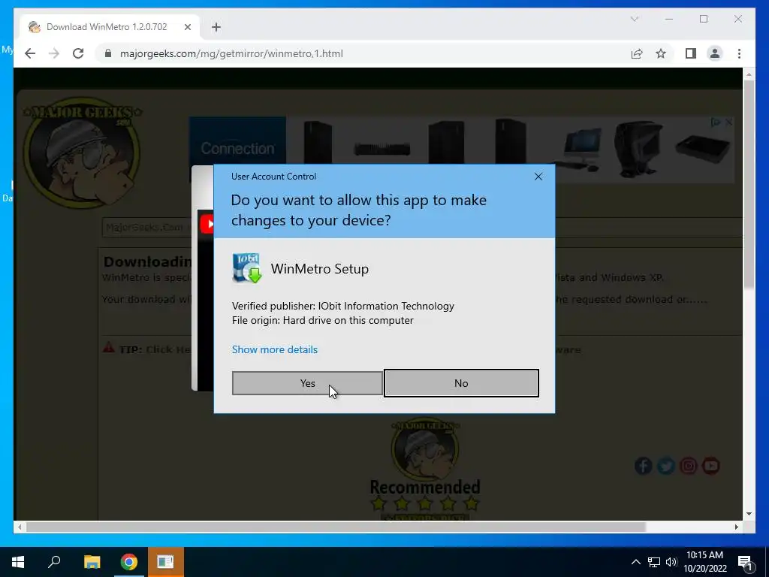Open a new Chrome tab
This screenshot has height=577, width=769.
(216, 27)
